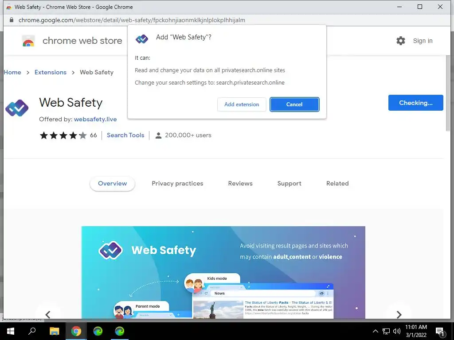This screenshot has width=454, height=340.
Task: Click the Web Safety breadcrumb text
Action: 97,72
